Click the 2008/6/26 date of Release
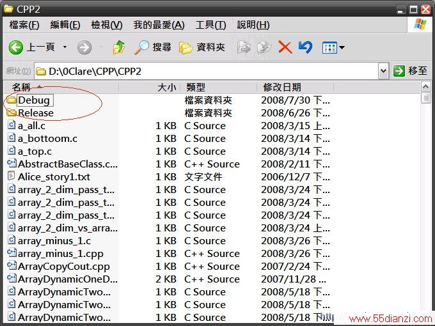Image resolution: width=435 pixels, height=326 pixels. tap(296, 113)
